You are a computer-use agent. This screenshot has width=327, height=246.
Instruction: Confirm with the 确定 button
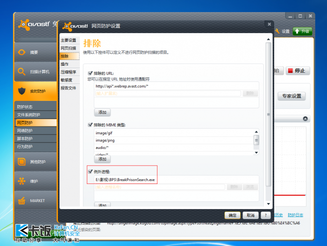pos(232,215)
